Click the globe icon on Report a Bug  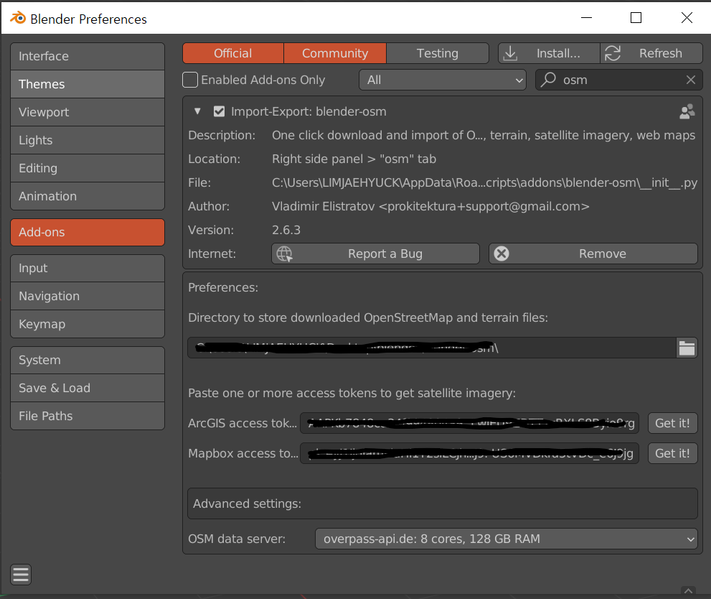point(284,253)
